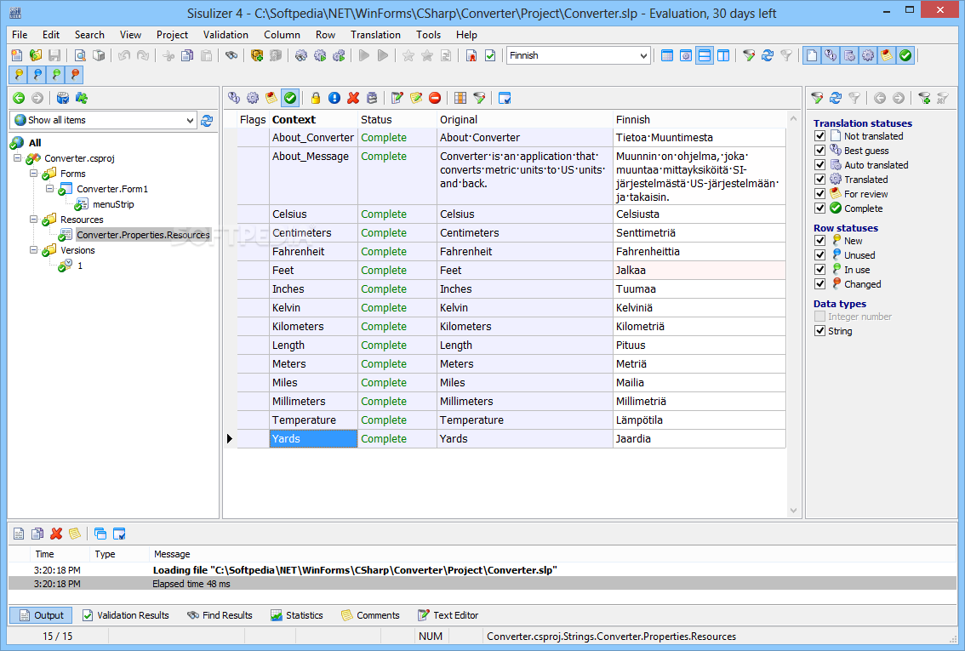Collapse the Forms folder node
965x651 pixels.
(34, 174)
